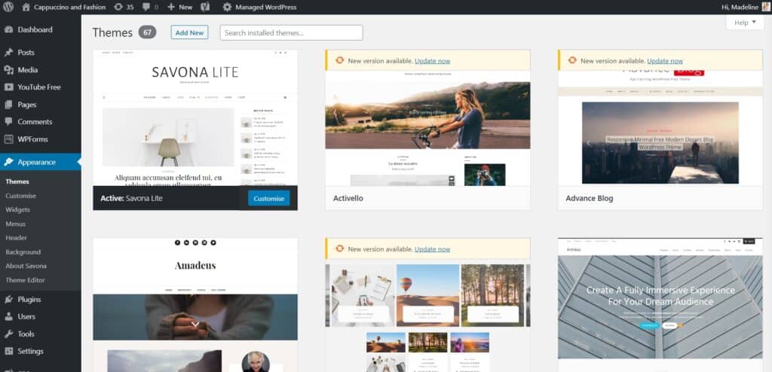Open the comments bubble icon in admin bar
Viewport: 772px width, 372px height.
click(146, 7)
